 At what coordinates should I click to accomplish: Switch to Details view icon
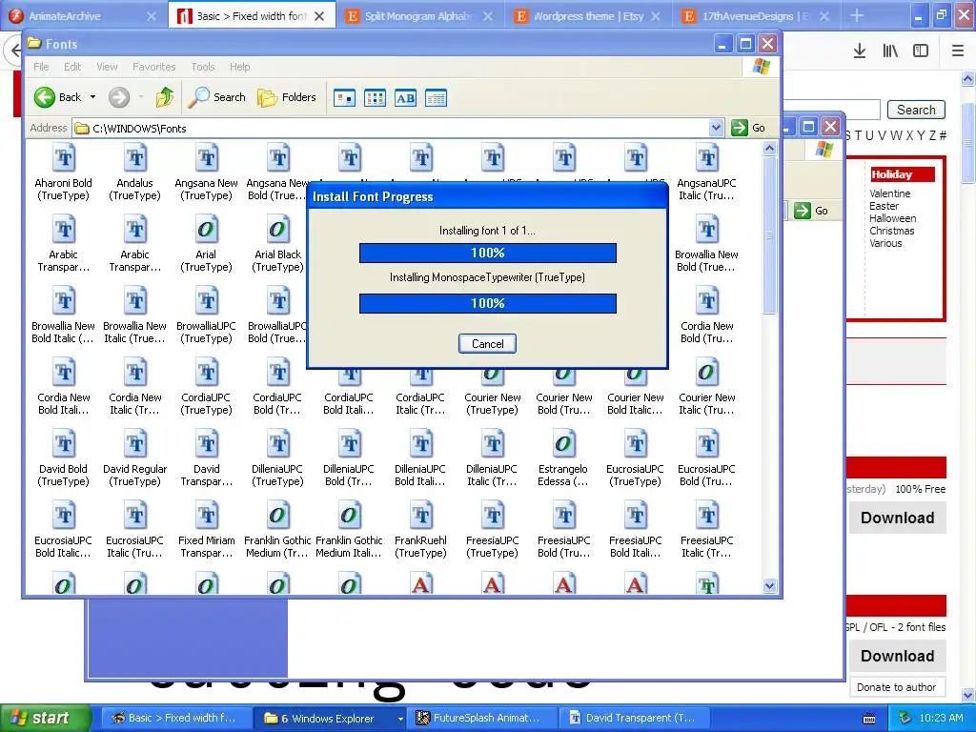[436, 98]
